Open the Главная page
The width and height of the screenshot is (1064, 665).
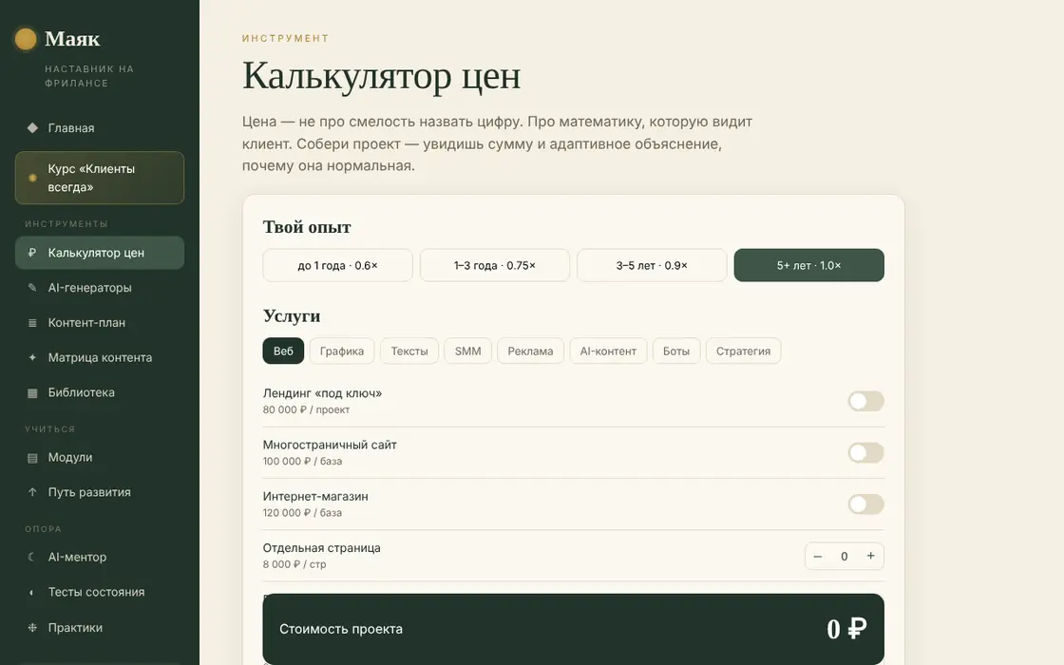[100, 128]
